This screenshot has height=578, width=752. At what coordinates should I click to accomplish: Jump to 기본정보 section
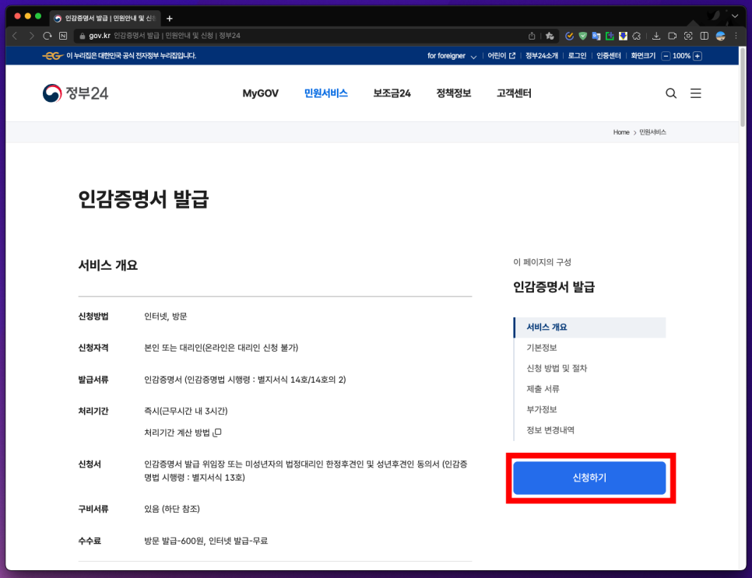[542, 348]
